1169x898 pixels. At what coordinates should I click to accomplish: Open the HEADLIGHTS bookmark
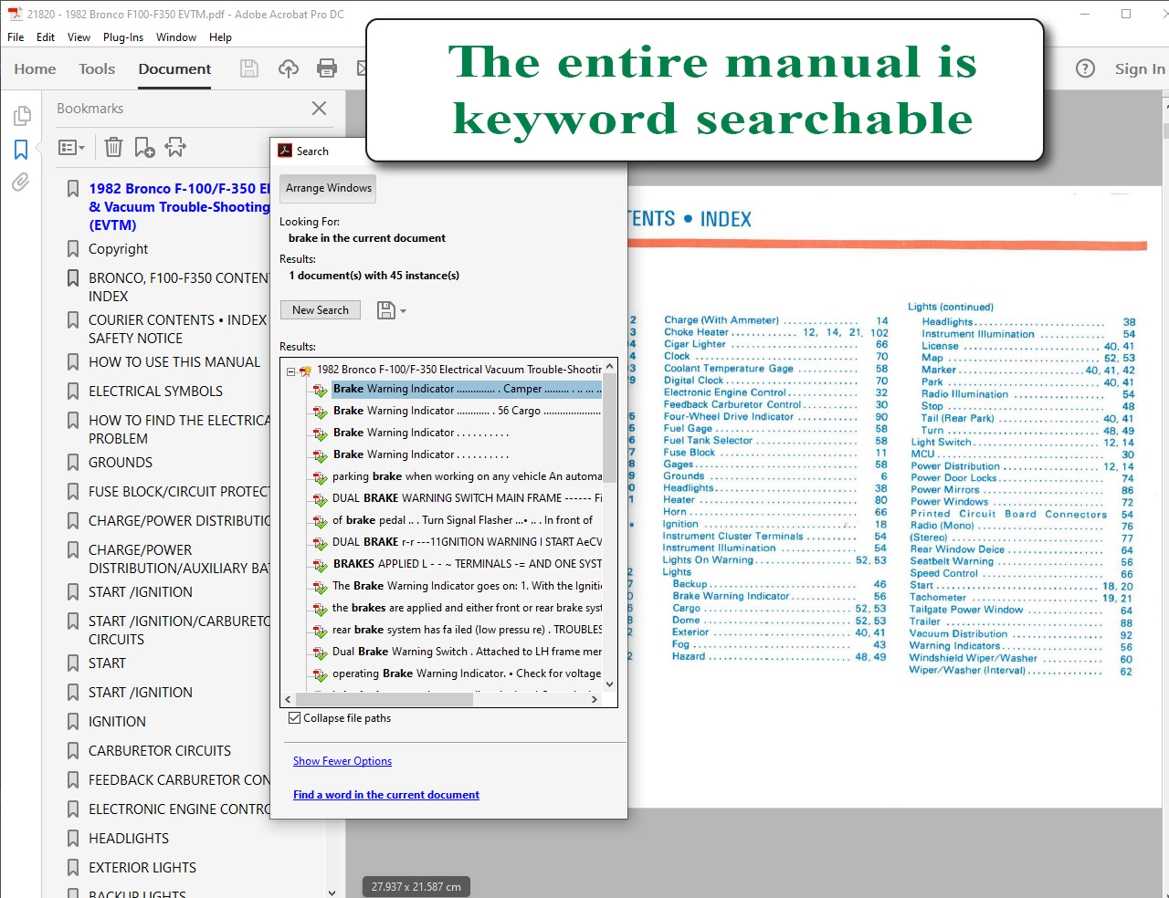tap(129, 839)
